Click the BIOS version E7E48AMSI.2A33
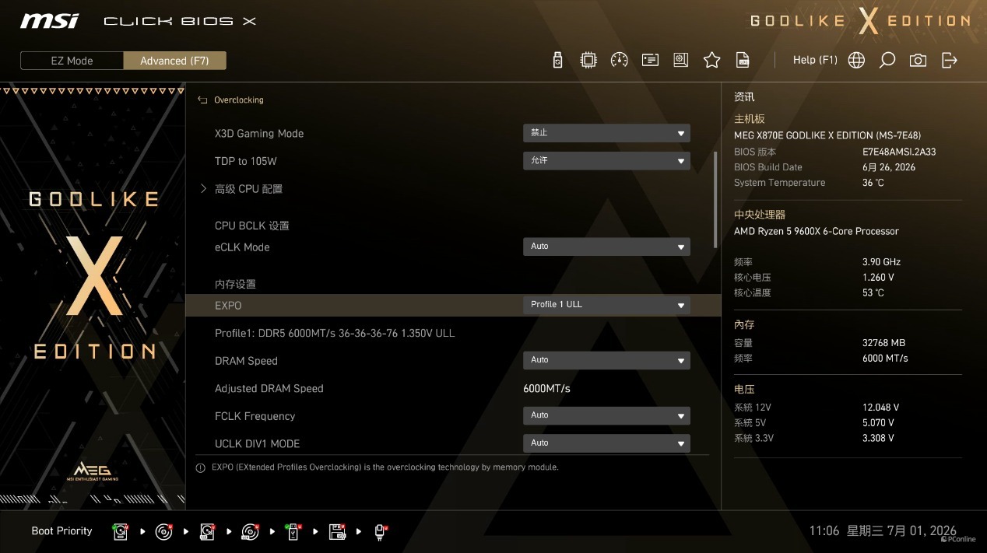Image resolution: width=987 pixels, height=553 pixels. (x=899, y=152)
